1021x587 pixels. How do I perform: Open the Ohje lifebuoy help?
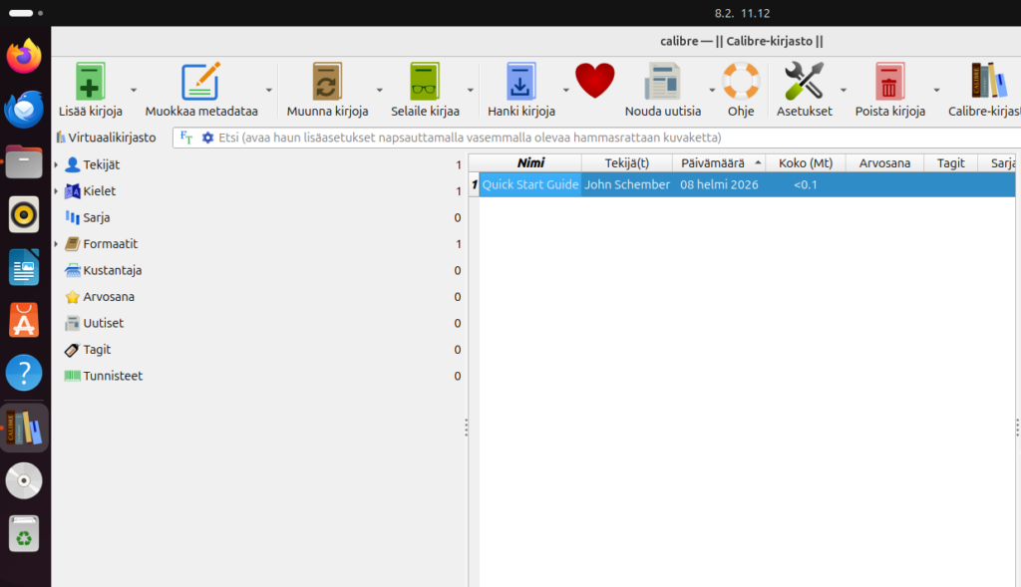point(741,82)
